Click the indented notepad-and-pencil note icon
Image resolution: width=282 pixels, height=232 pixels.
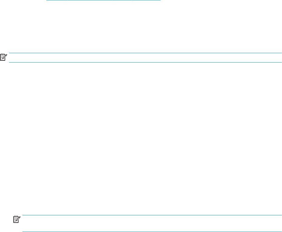tap(17, 219)
